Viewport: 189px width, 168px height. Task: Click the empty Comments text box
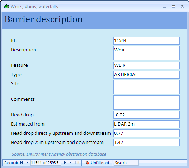pos(147,103)
